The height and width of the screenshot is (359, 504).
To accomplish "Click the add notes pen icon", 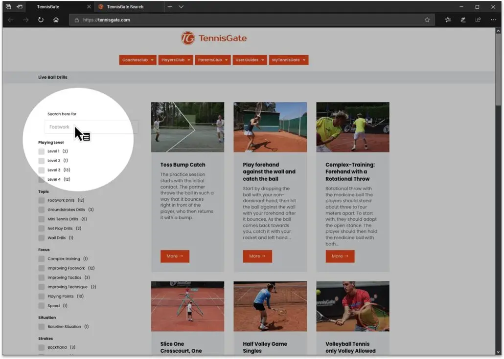I will (463, 20).
